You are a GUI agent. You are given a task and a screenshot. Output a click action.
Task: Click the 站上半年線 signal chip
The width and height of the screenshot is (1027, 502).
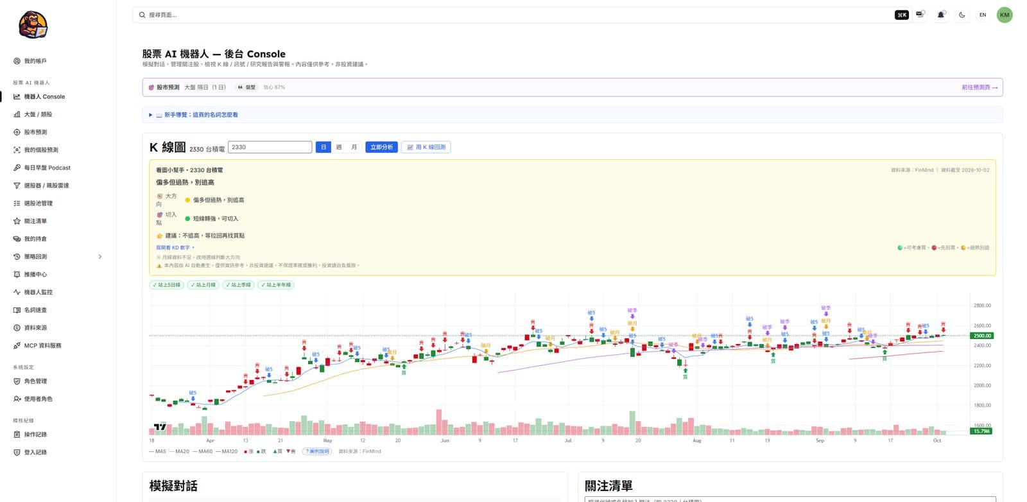click(276, 285)
